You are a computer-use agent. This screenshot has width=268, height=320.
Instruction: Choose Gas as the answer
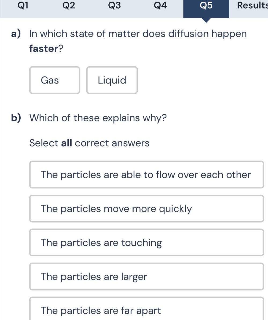[x=54, y=80]
